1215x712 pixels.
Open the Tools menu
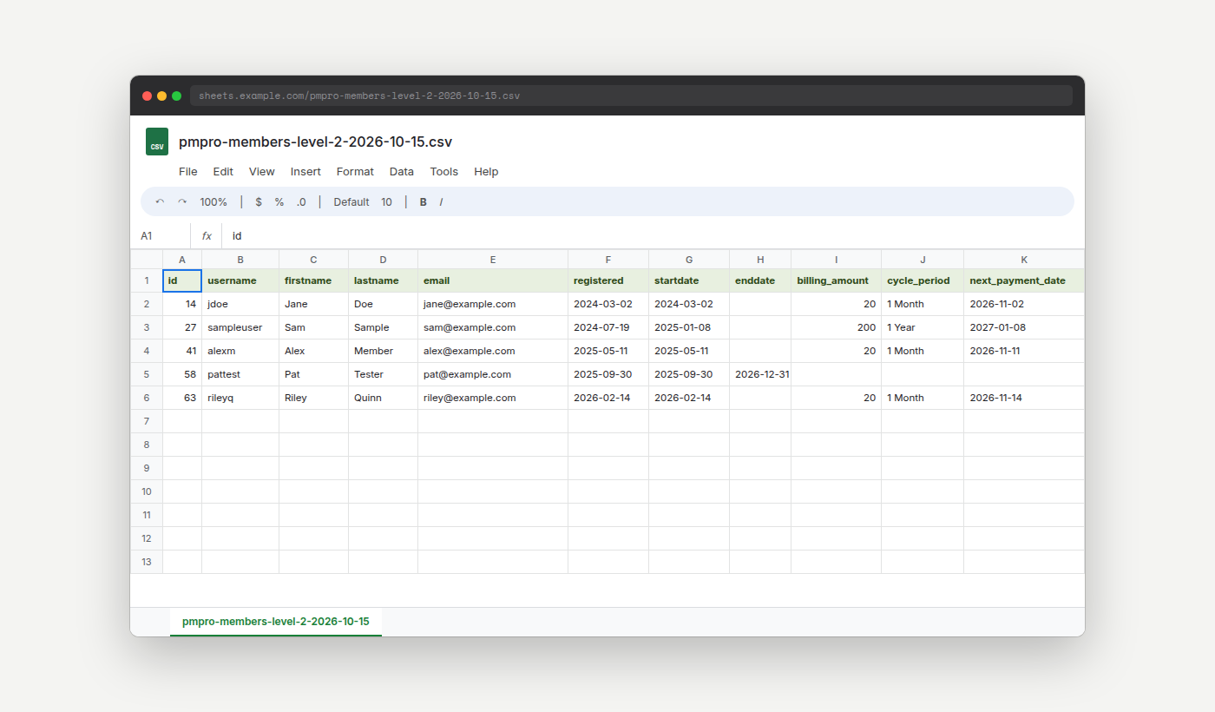tap(444, 172)
